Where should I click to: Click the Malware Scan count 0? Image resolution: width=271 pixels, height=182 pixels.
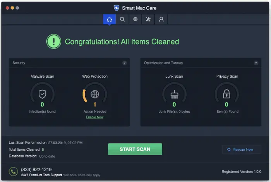tap(42, 105)
